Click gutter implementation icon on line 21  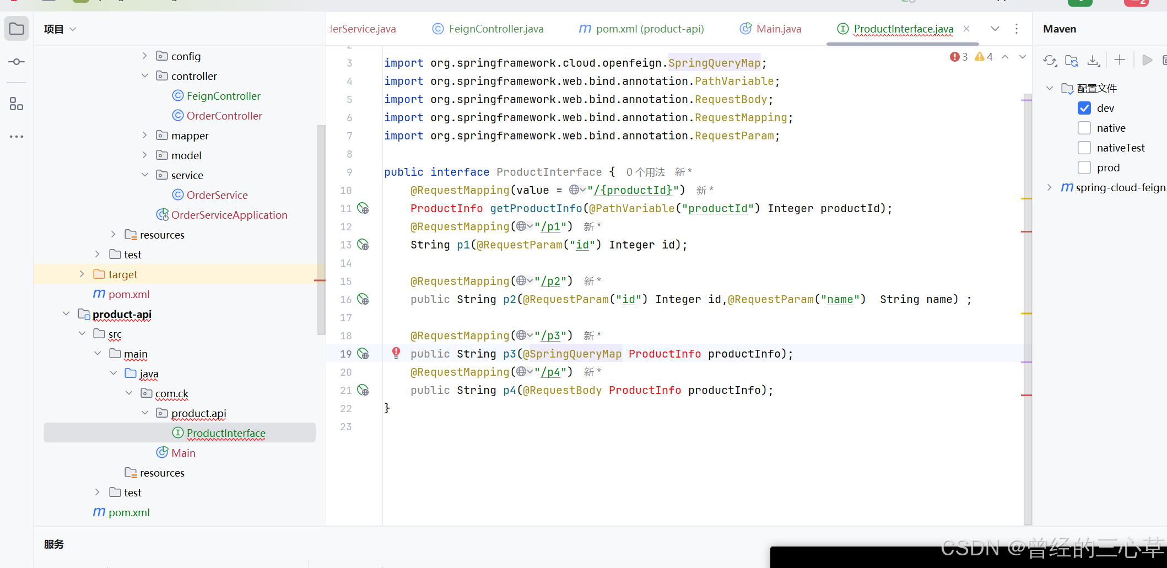[363, 390]
